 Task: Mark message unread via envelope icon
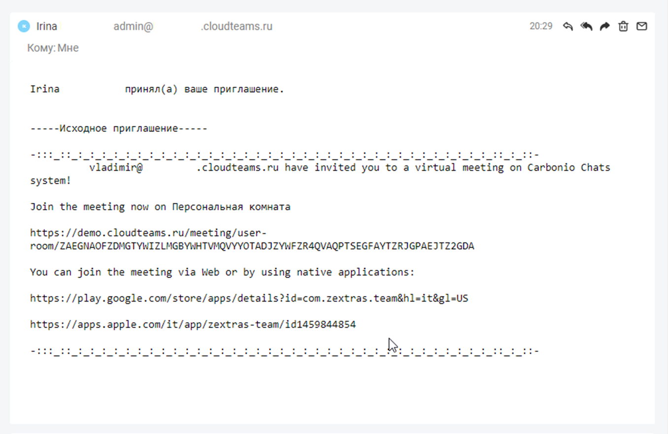641,26
